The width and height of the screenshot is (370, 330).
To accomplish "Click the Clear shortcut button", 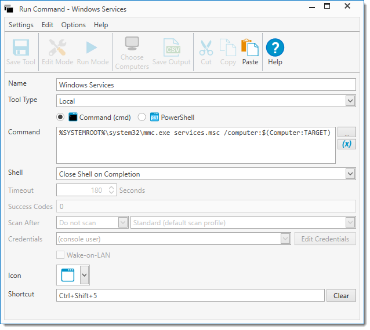I will click(341, 296).
